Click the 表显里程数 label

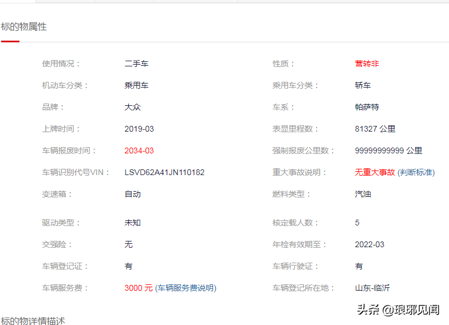pos(296,129)
